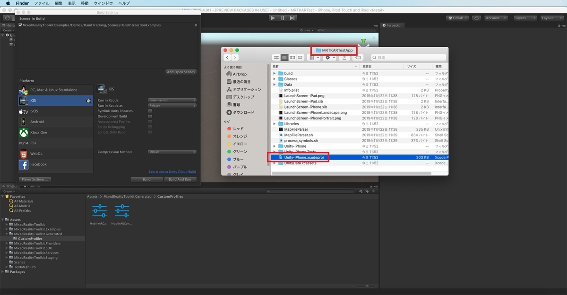
Task: Click the レッド tag in Finder
Action: (235, 128)
